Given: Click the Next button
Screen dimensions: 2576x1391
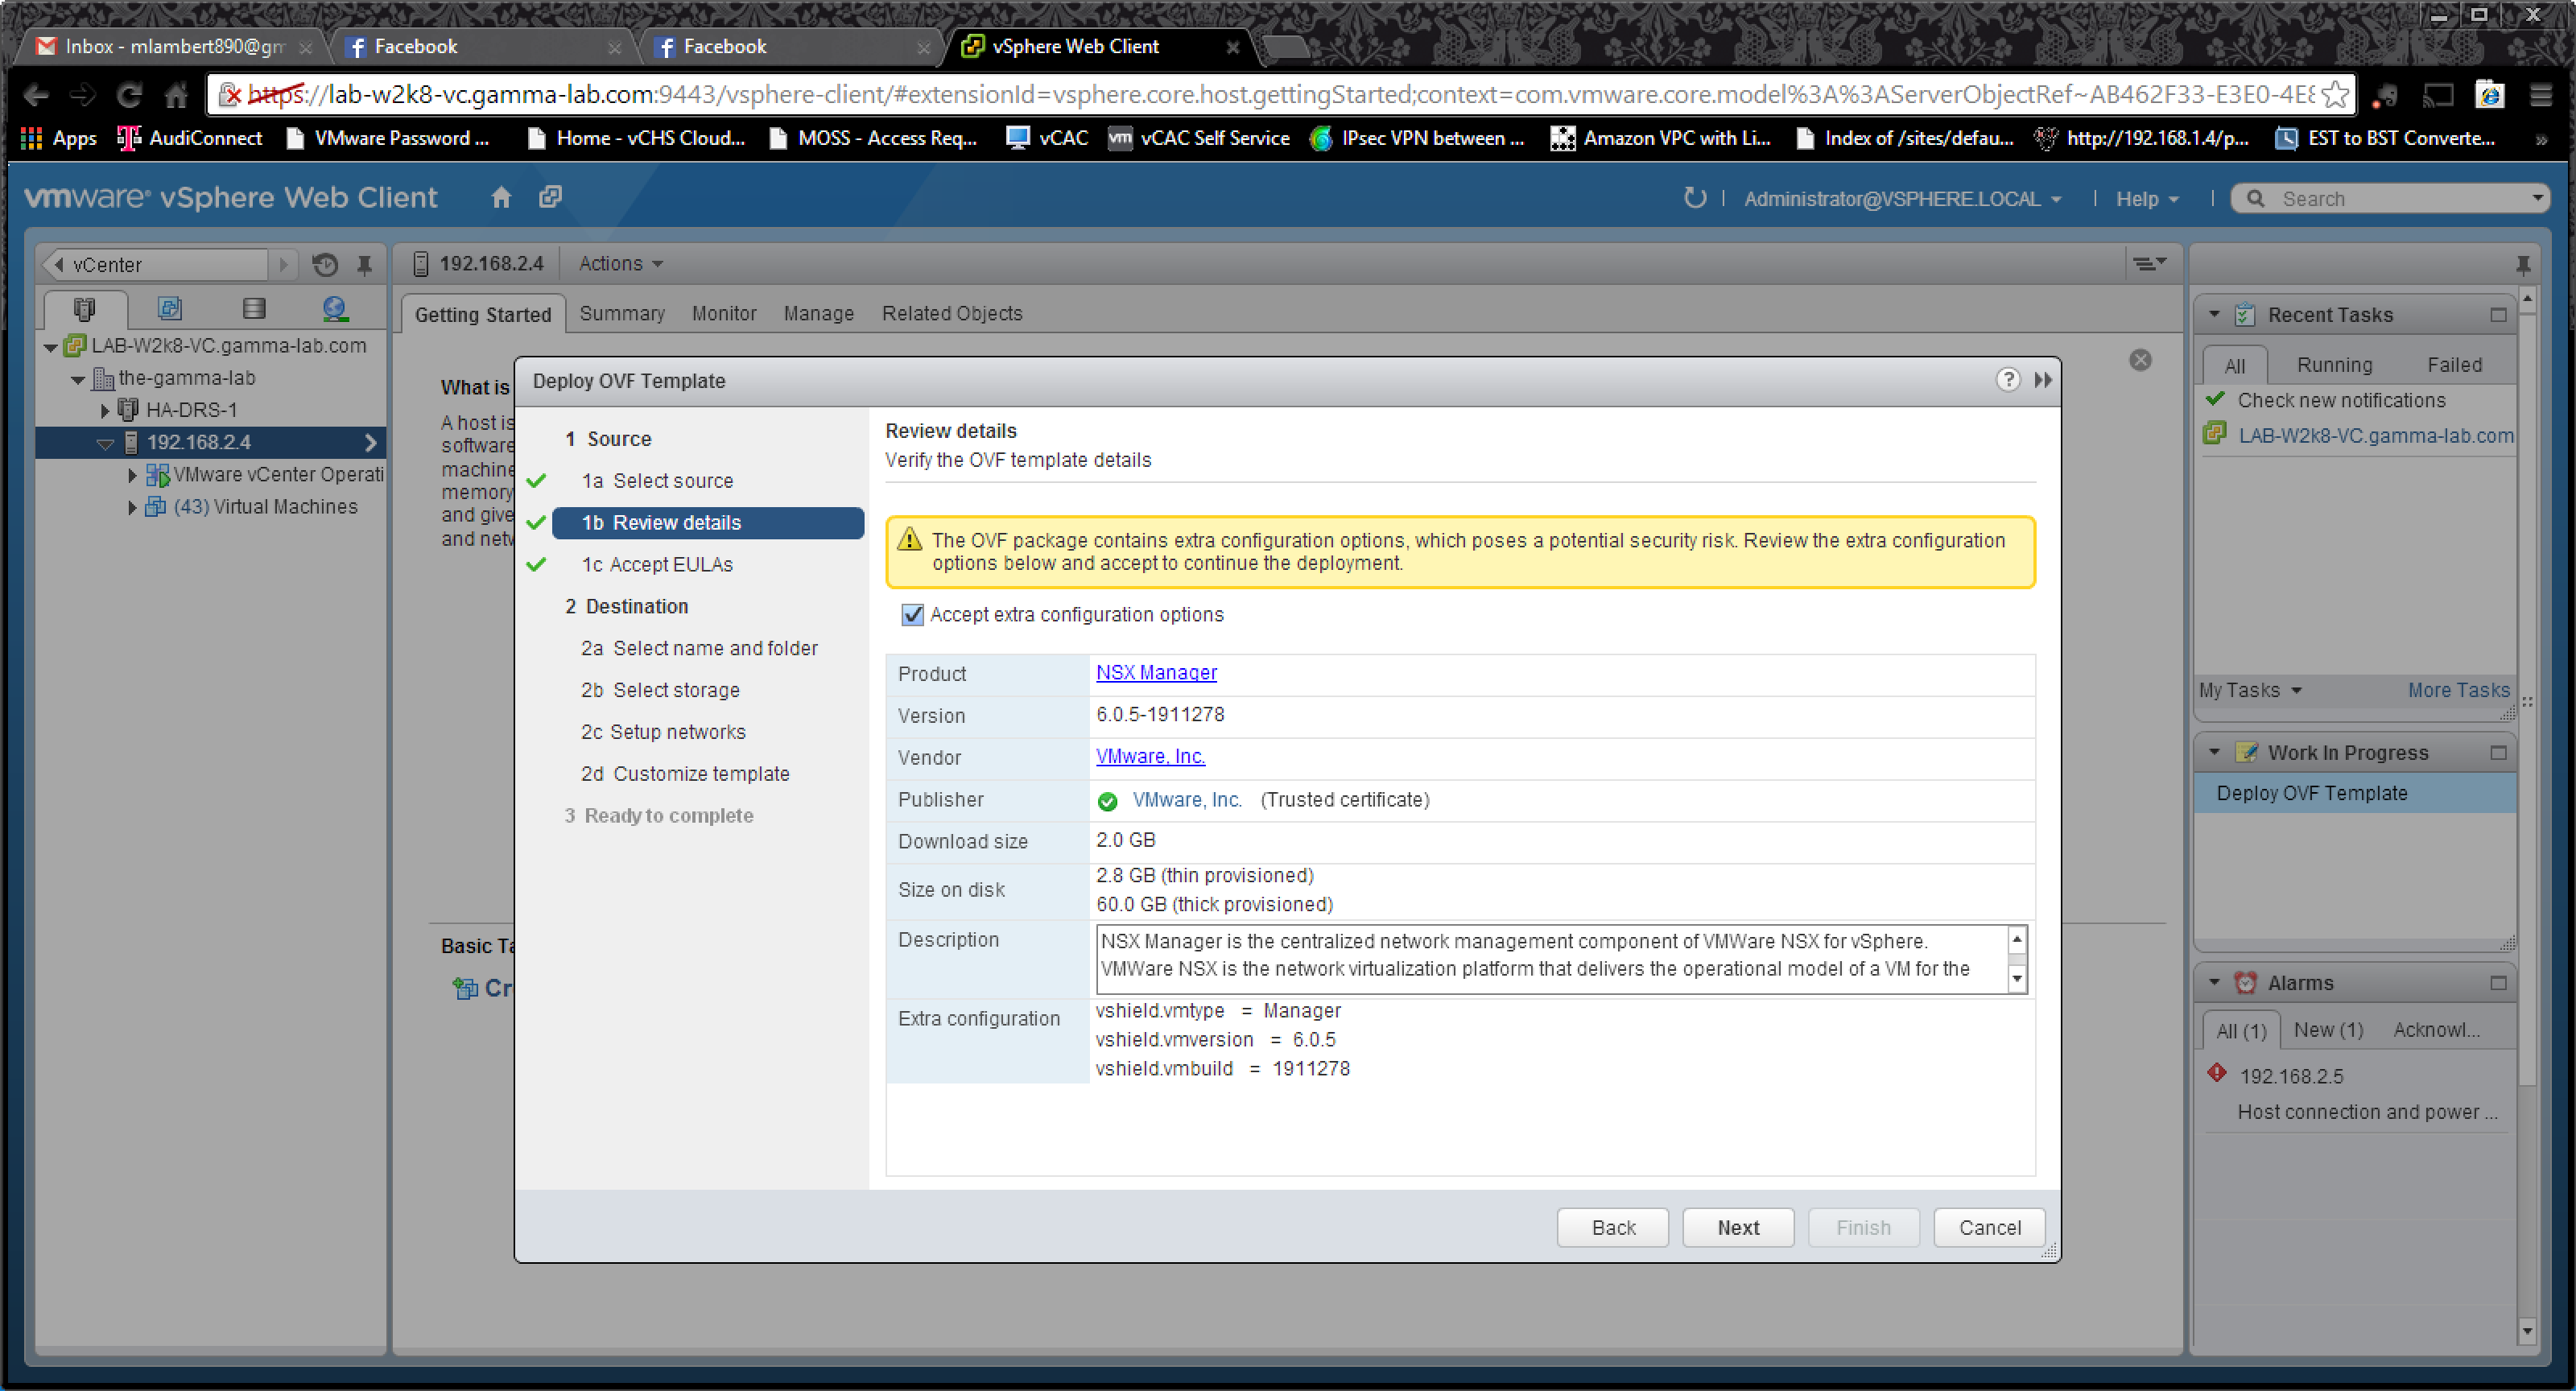Looking at the screenshot, I should coord(1737,1227).
